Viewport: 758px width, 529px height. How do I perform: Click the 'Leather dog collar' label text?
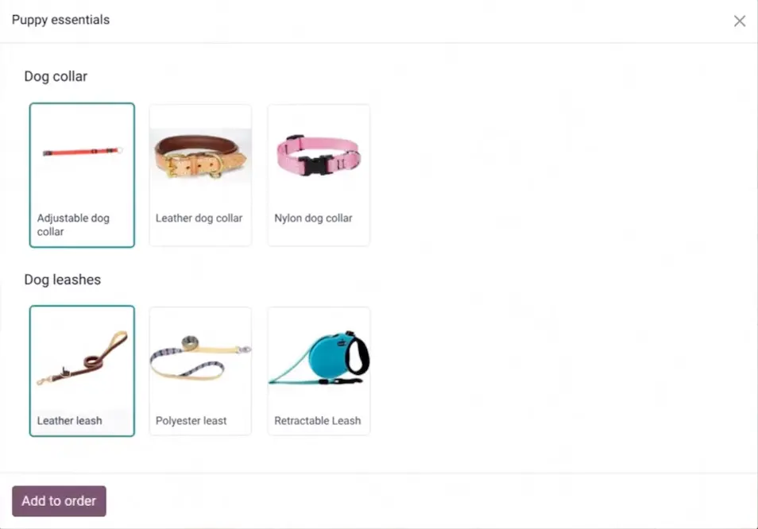pyautogui.click(x=199, y=218)
